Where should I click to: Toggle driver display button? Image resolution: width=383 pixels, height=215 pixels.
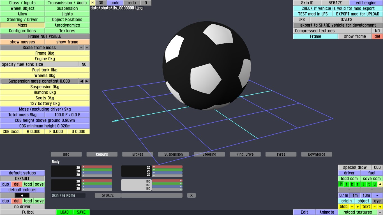coord(349,173)
